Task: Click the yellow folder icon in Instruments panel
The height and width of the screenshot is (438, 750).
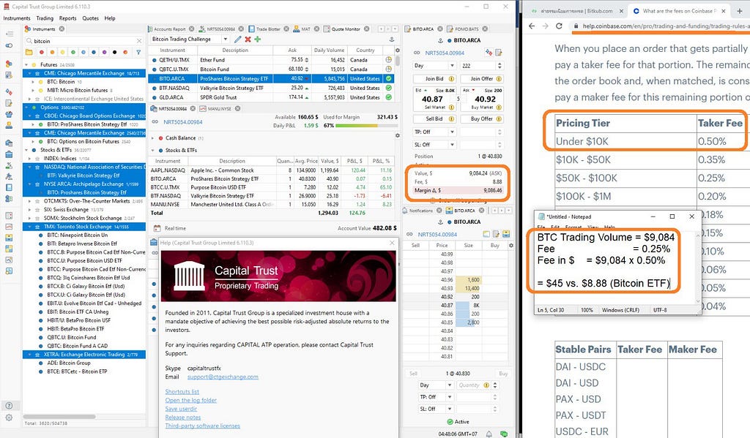Action: pyautogui.click(x=29, y=52)
